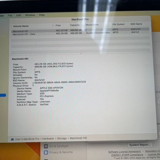This screenshot has width=160, height=160.
Task: Go to Storage in the path bar
Action: 62,138
